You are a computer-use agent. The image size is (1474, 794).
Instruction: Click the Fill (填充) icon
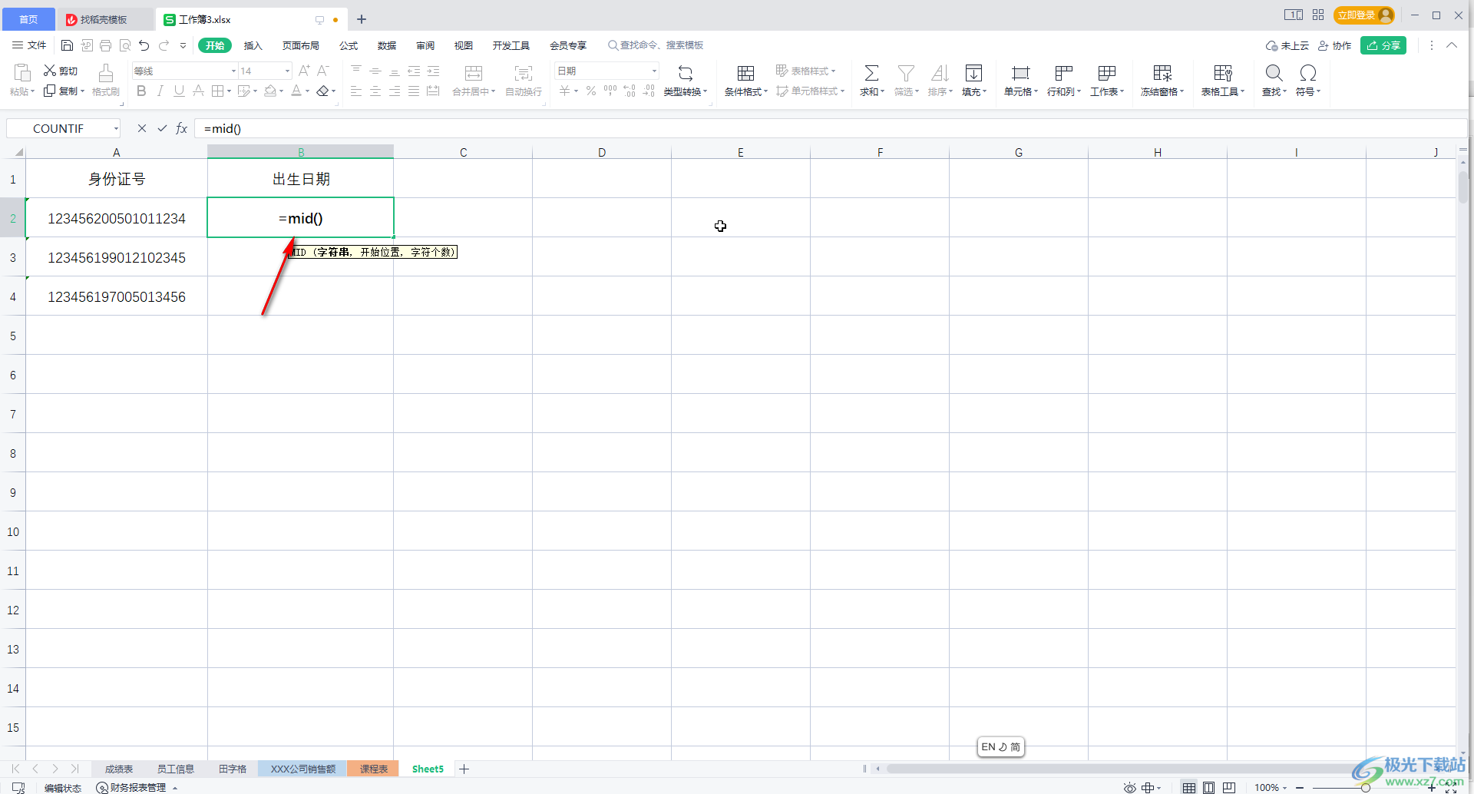tap(973, 73)
